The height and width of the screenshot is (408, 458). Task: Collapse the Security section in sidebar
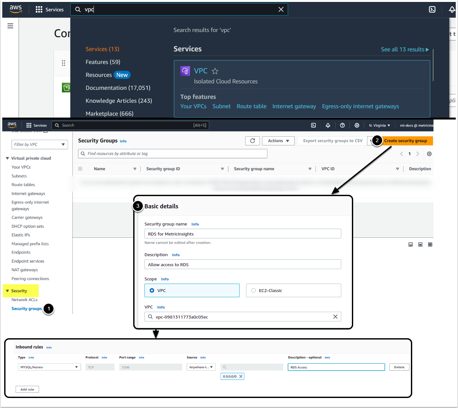[x=7, y=291]
